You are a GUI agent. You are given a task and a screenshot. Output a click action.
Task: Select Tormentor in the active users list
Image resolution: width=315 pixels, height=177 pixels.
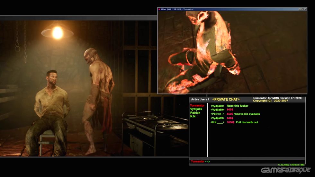(197, 105)
